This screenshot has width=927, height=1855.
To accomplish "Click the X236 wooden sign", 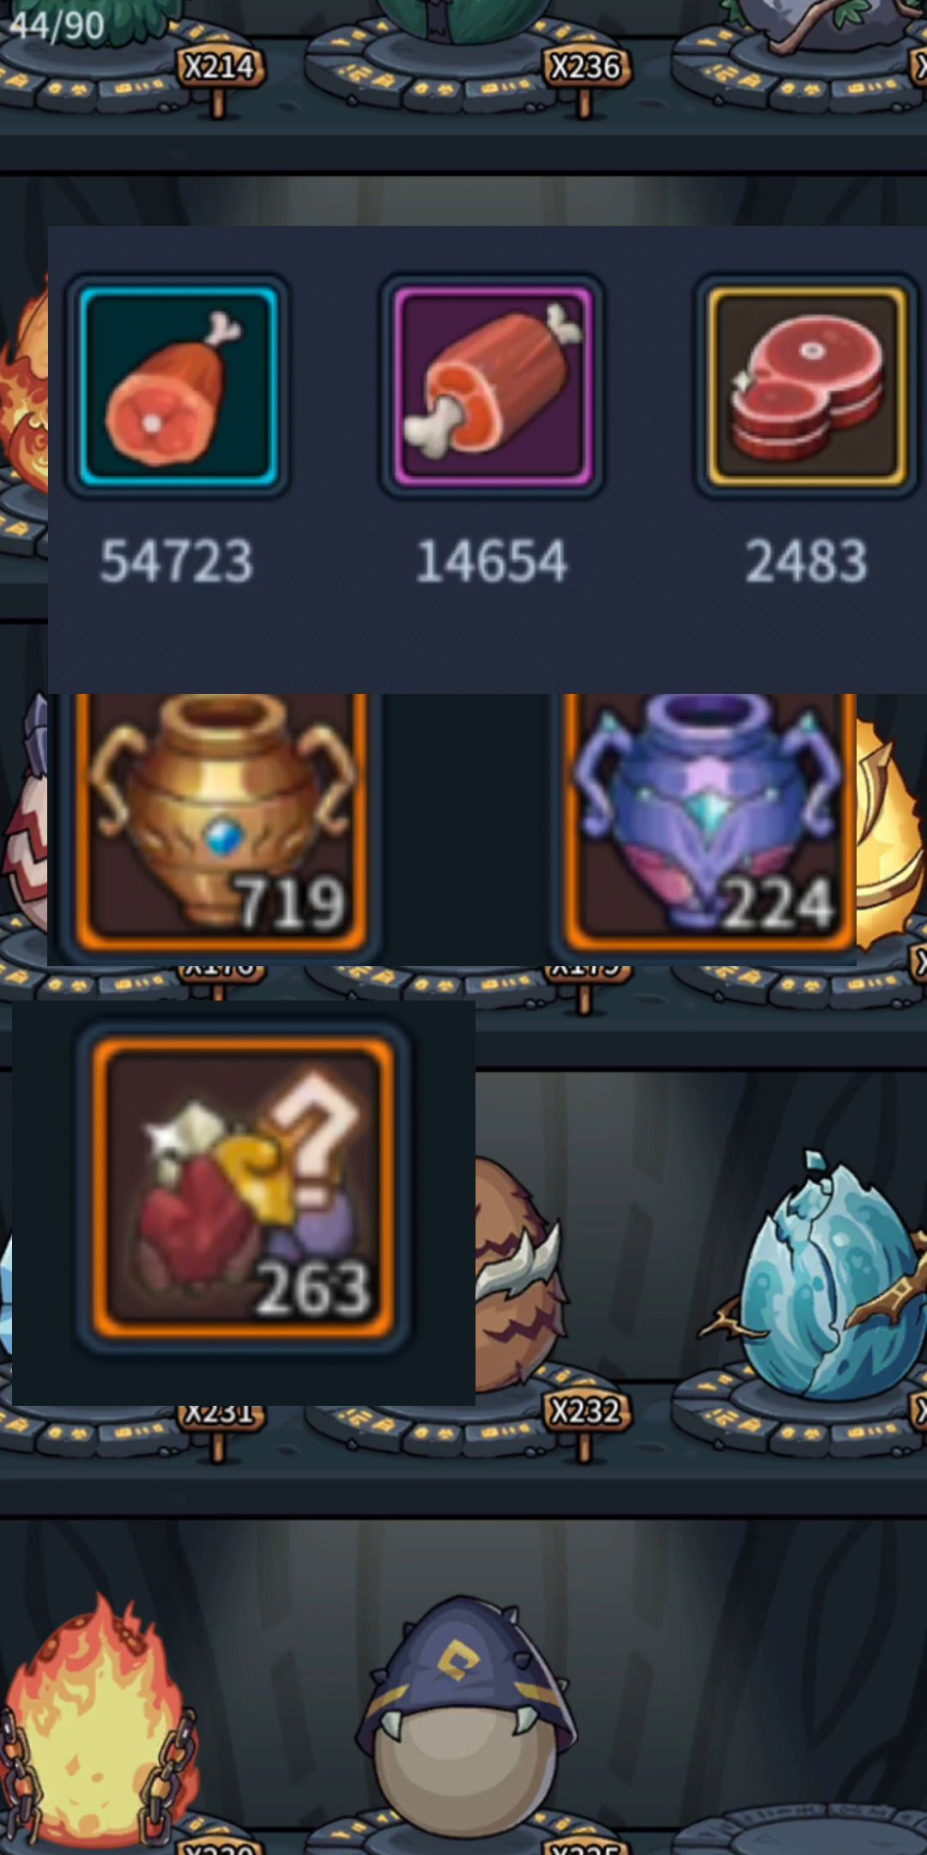I will [585, 67].
